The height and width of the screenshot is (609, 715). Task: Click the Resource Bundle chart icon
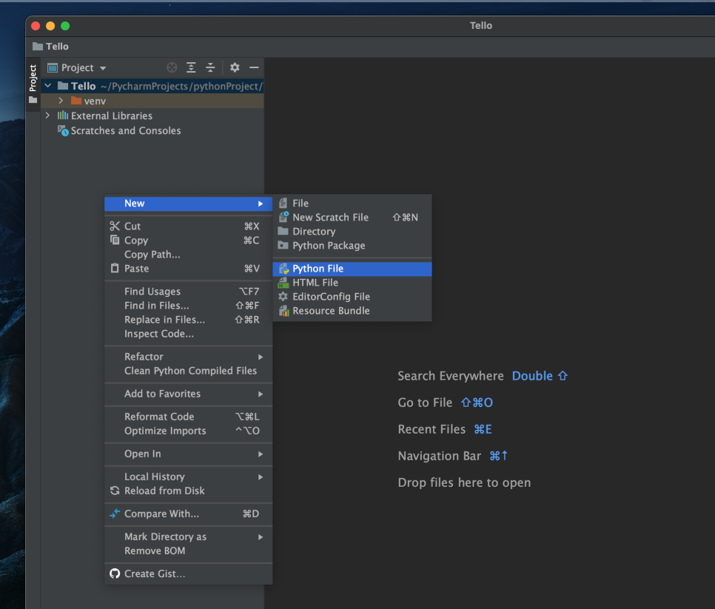[x=283, y=311]
